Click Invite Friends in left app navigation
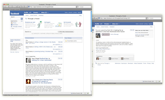Viewport: 165px width, 100px height. click(x=34, y=15)
